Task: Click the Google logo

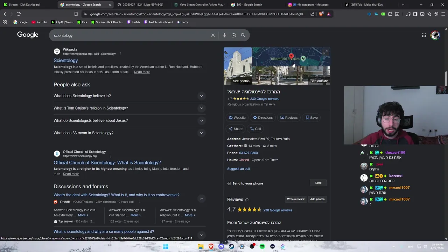Action: pyautogui.click(x=28, y=35)
